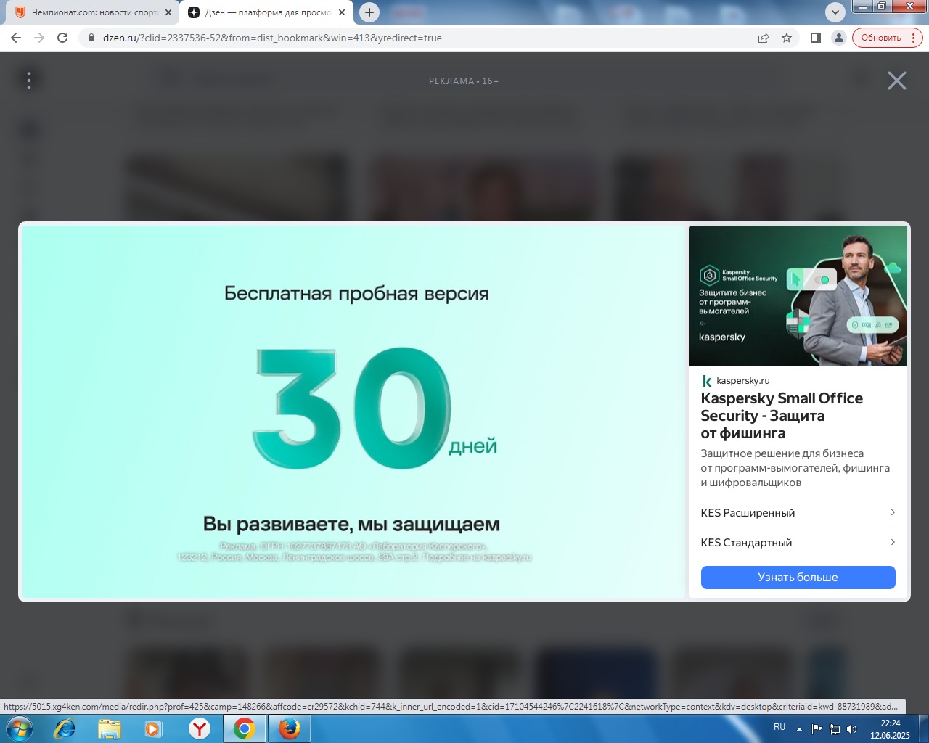
Task: Reload the current page
Action: tap(62, 38)
